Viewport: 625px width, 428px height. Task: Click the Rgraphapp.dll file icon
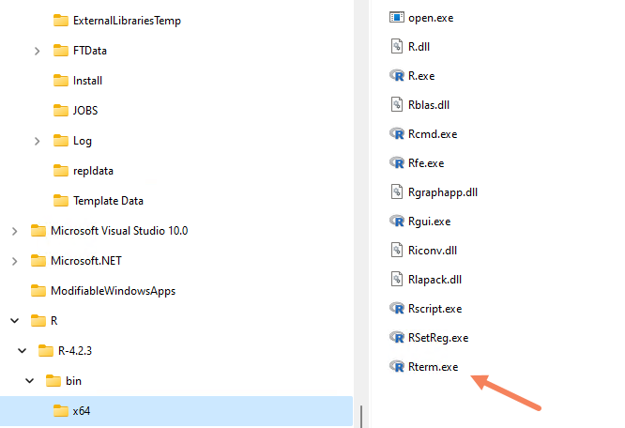[x=397, y=192]
